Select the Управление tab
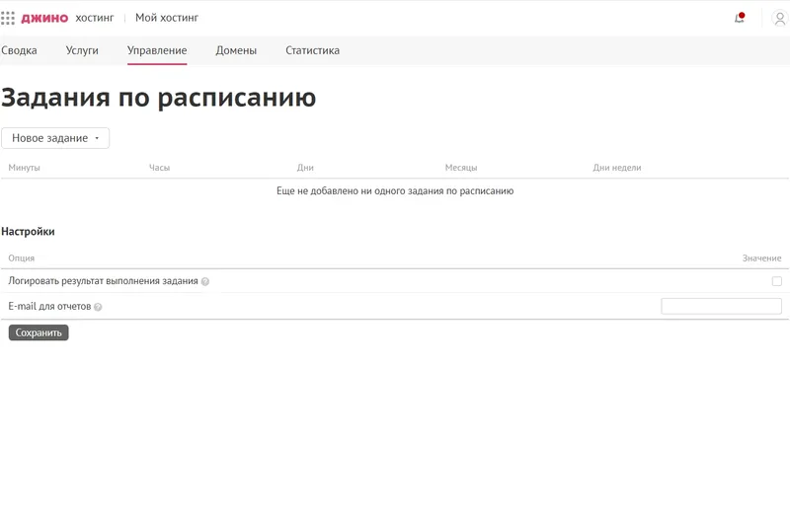Screen dimensions: 790x513 point(157,50)
